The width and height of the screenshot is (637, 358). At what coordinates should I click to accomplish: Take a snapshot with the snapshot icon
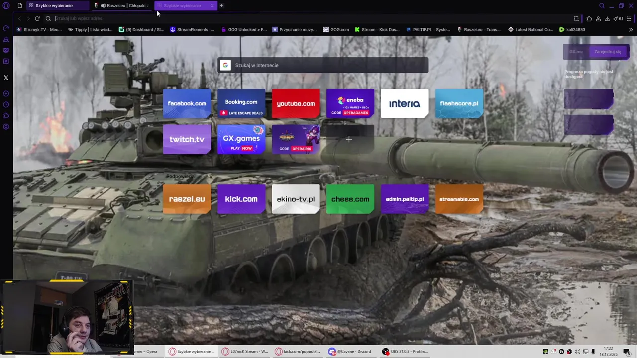pos(576,19)
